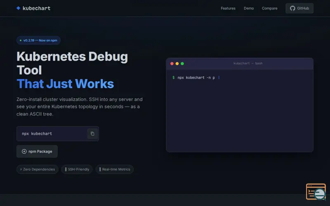Screen dimensions: 330x206
Task: Copy the npx kubechart command
Action: [92, 133]
